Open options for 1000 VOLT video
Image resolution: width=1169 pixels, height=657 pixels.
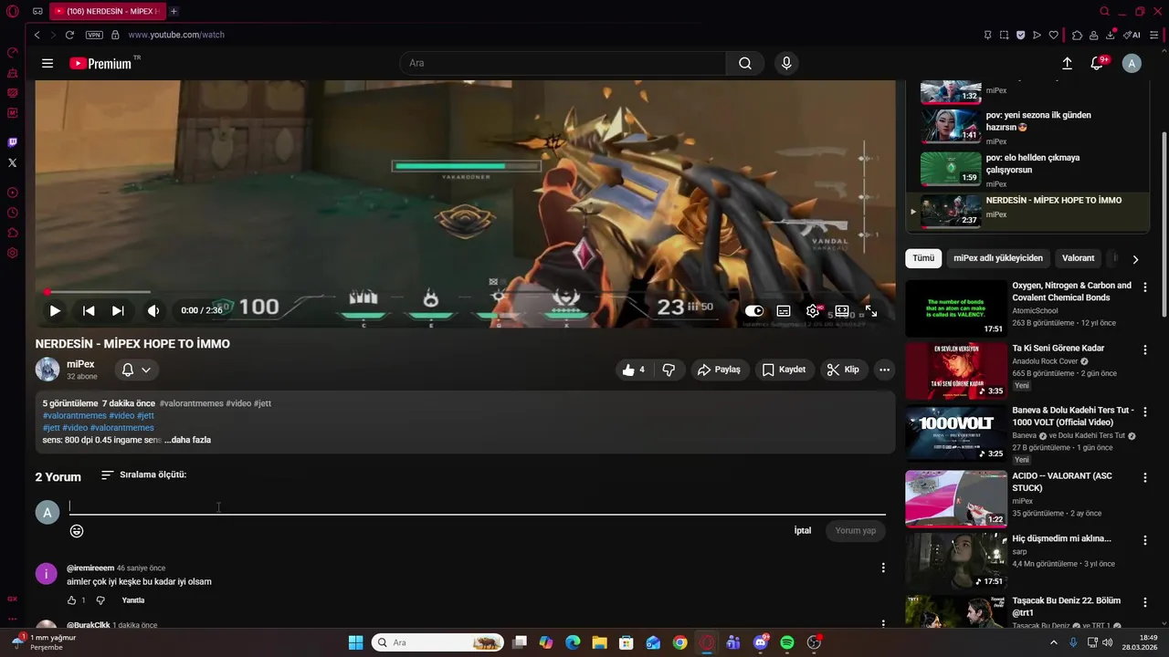[x=1145, y=412]
